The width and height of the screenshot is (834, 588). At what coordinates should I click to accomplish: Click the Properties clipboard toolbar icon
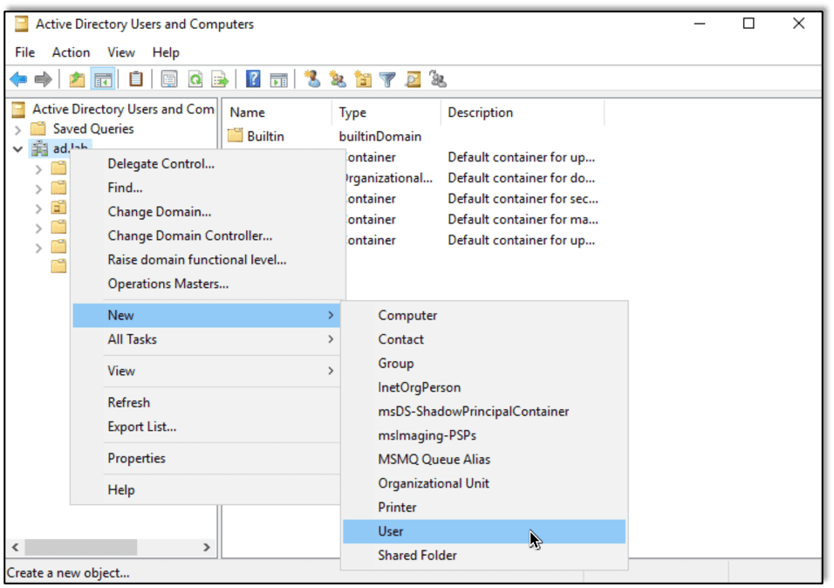tap(135, 79)
